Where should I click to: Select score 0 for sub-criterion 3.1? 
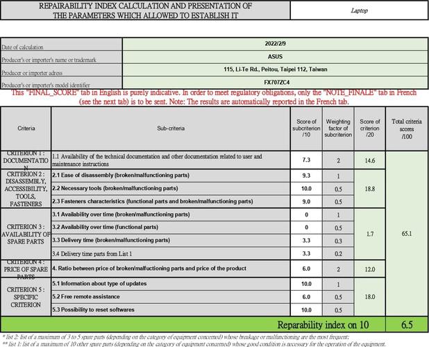[306, 215]
